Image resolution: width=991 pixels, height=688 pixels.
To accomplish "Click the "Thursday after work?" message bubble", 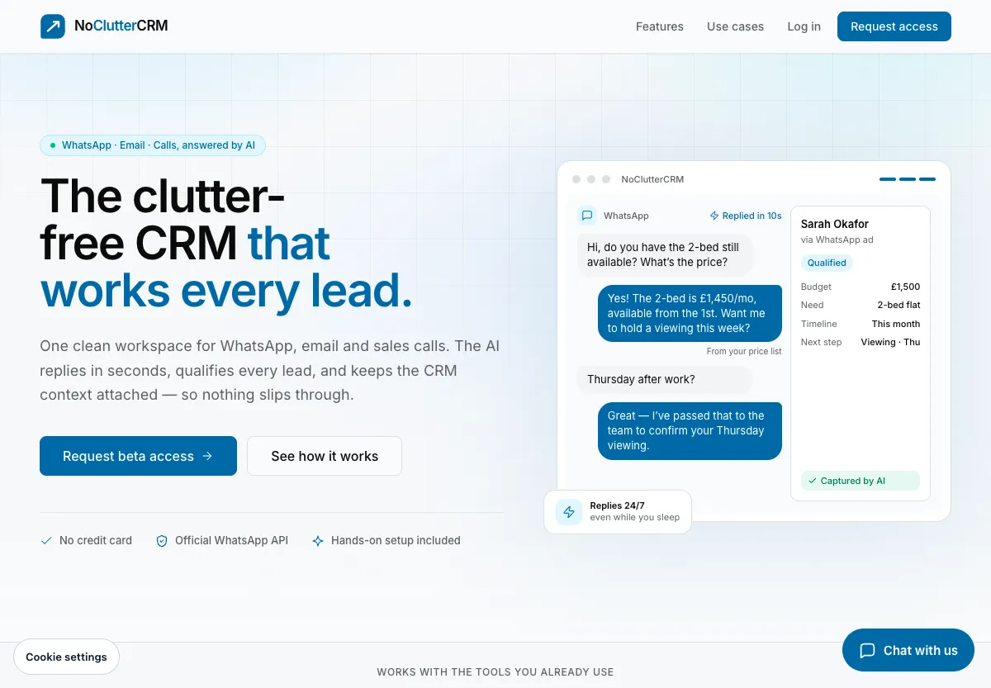I will click(665, 379).
